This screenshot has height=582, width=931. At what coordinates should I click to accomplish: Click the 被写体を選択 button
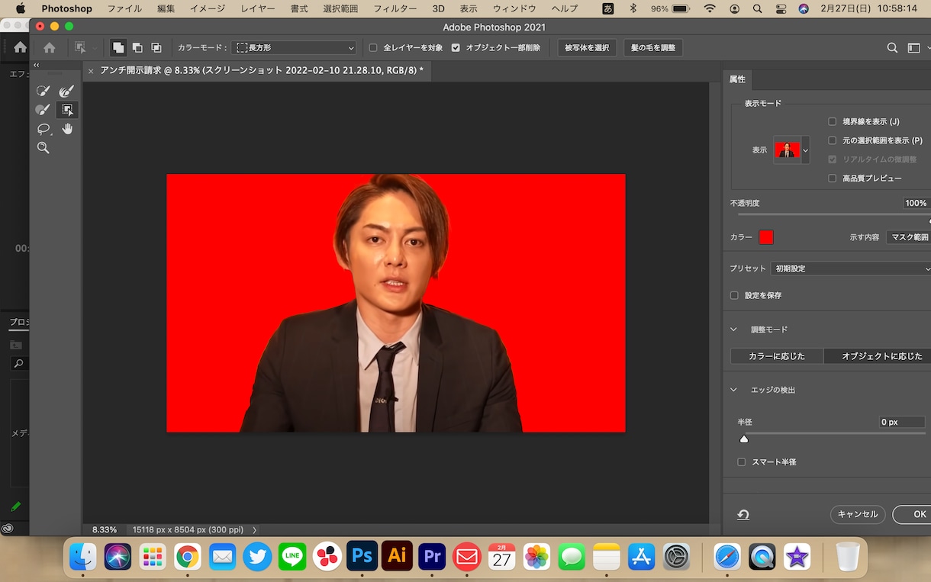587,47
